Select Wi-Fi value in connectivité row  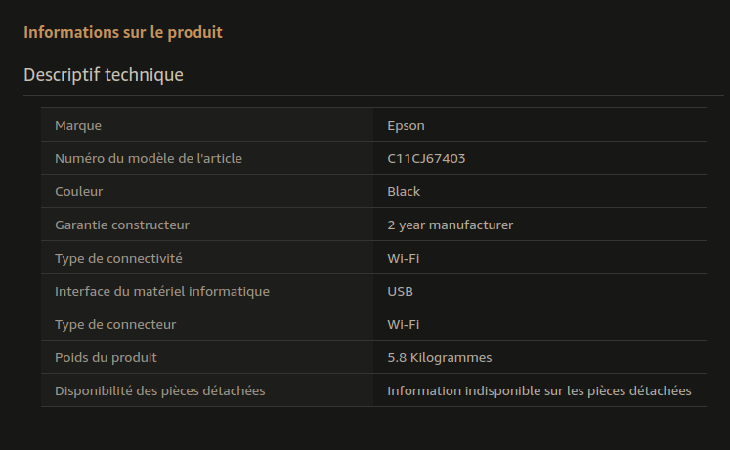point(404,258)
